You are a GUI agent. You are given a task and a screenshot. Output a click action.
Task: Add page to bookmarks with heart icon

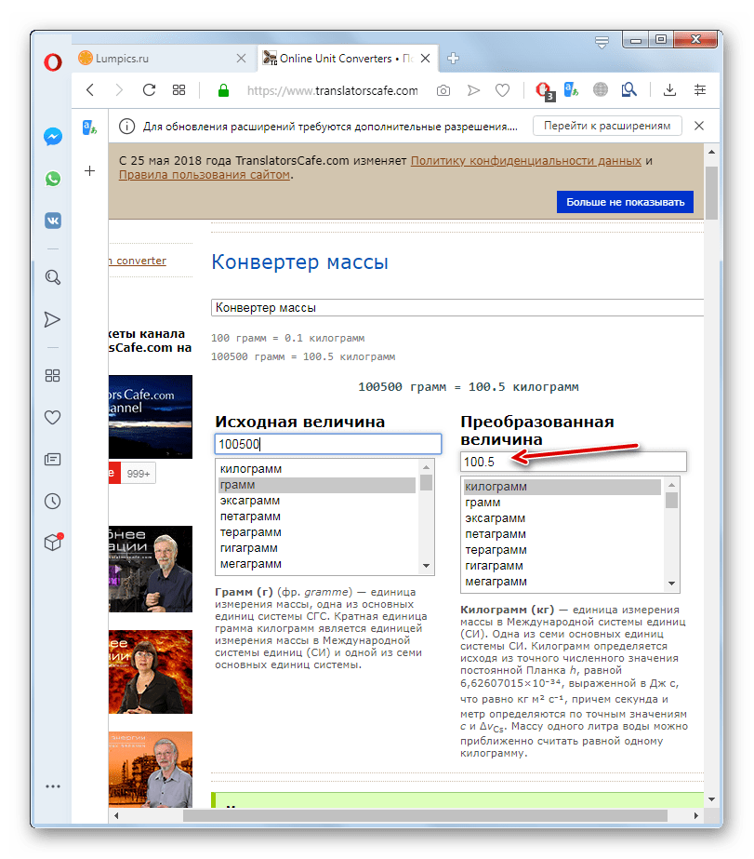502,90
